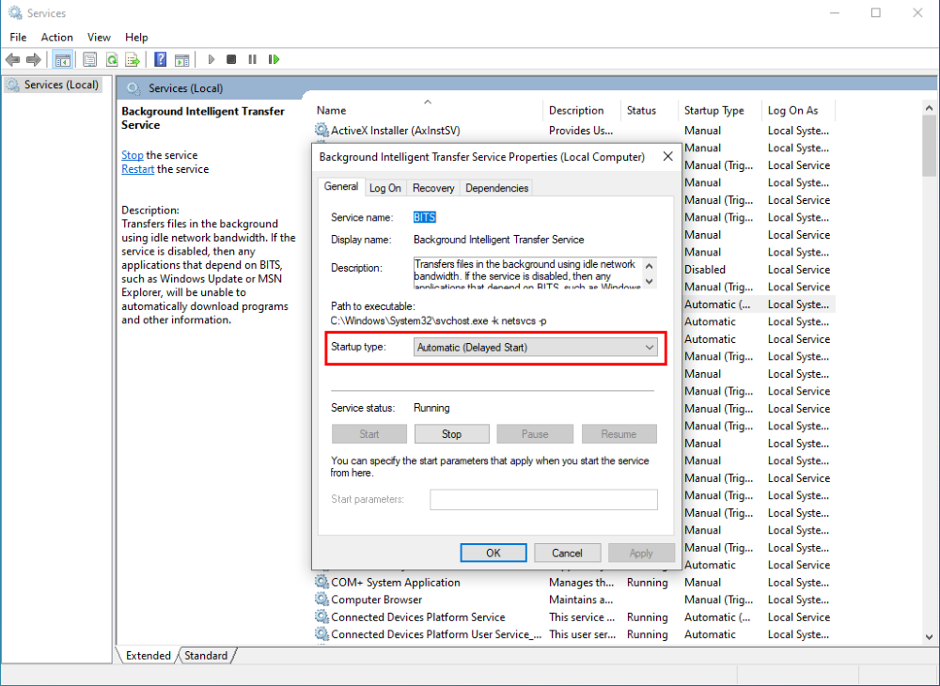Screen dimensions: 940x686
Task: Open the blue Help toolbar icon
Action: tap(160, 59)
